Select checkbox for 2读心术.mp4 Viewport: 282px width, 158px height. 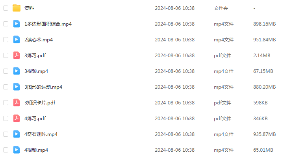(x=6, y=39)
